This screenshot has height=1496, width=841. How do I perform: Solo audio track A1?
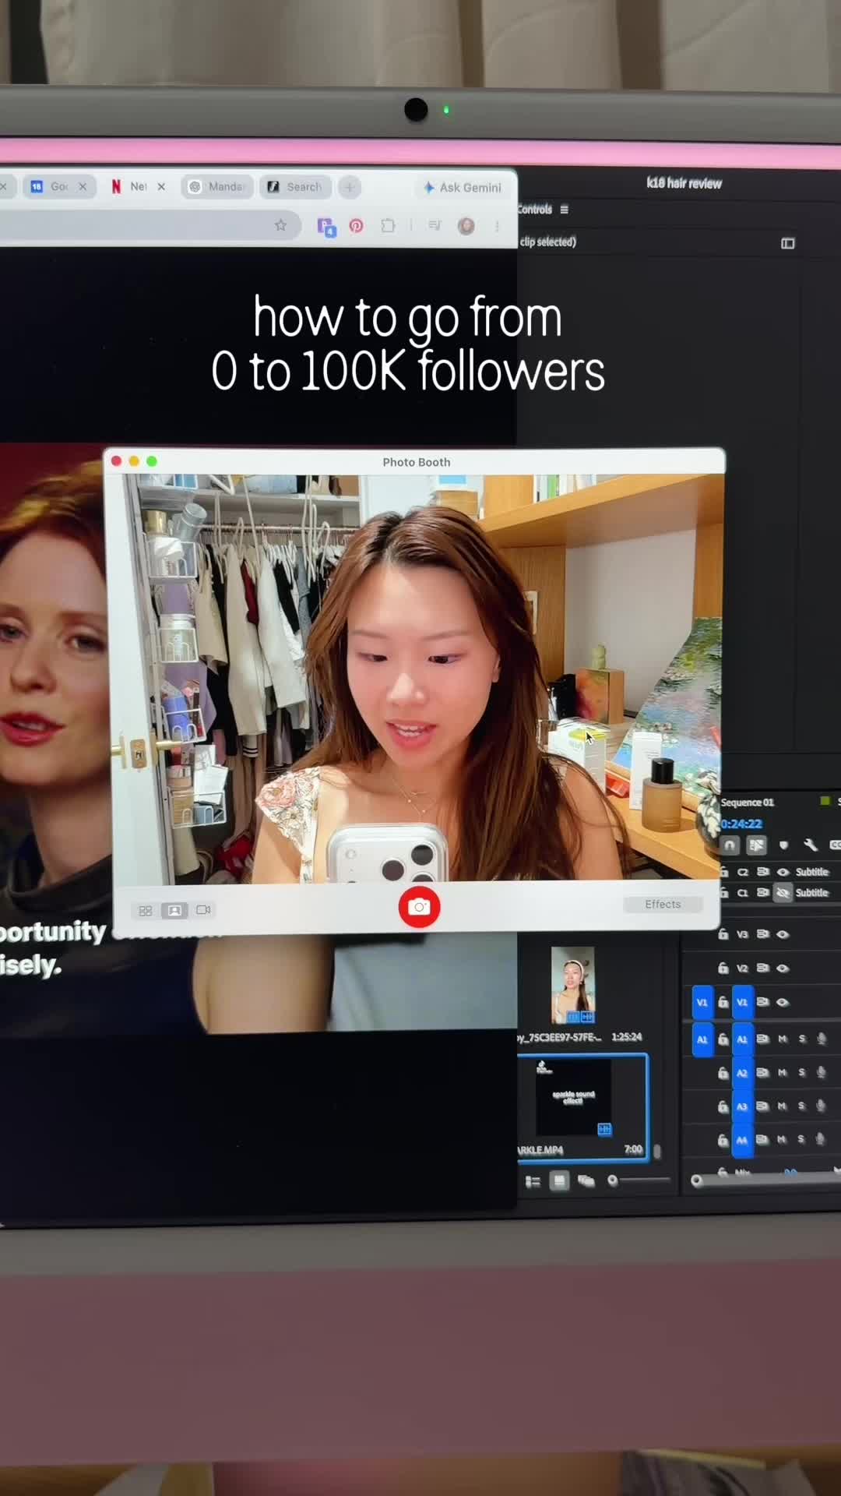tap(802, 1039)
